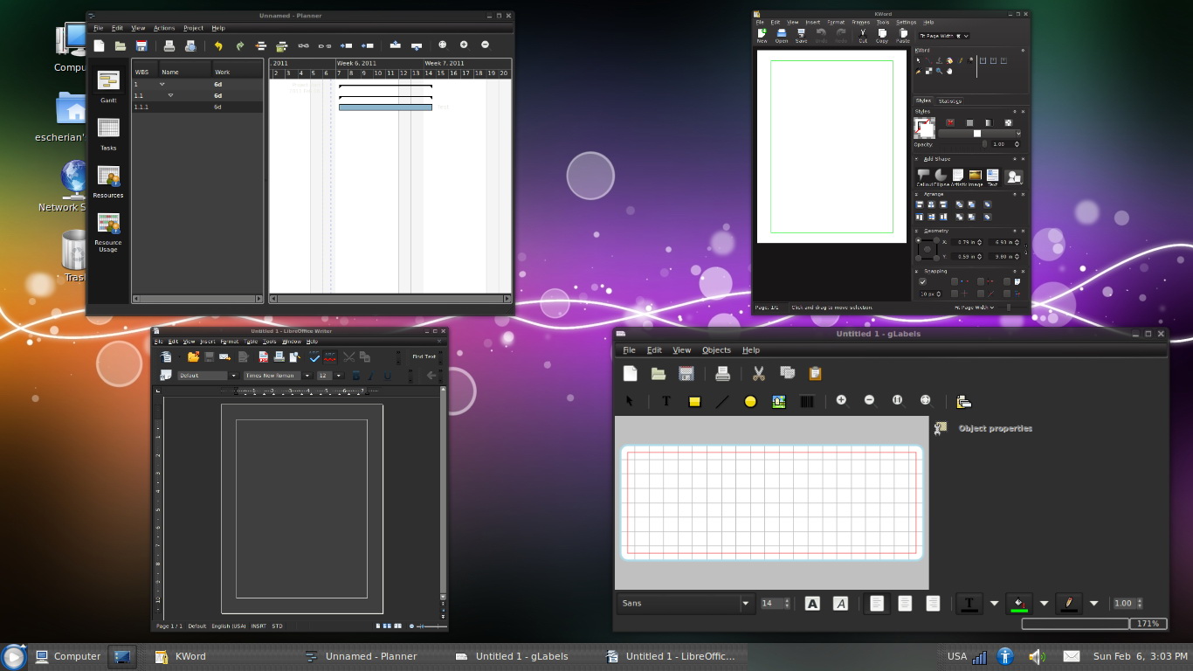The height and width of the screenshot is (671, 1193).
Task: Toggle bold text in gLabels
Action: pyautogui.click(x=812, y=603)
